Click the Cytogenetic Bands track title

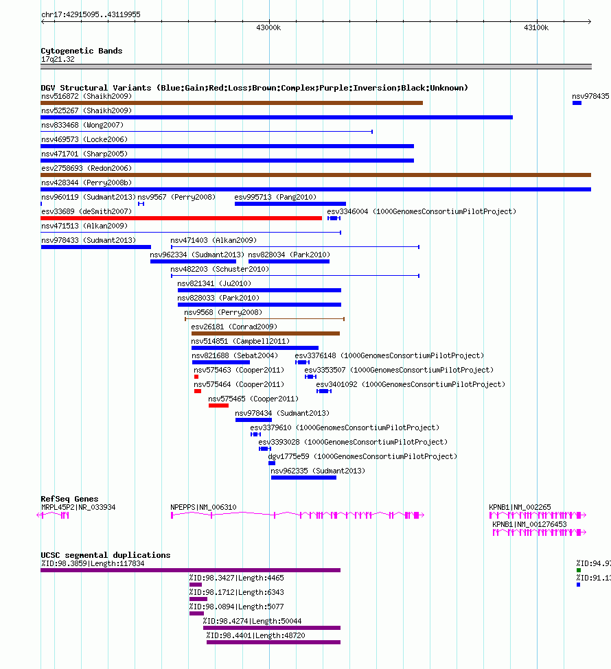pos(82,51)
